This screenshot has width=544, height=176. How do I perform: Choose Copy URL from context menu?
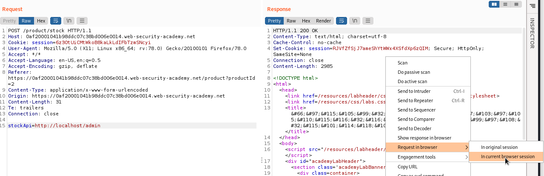[x=428, y=167]
